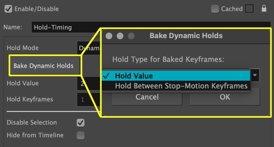
Task: Check the Hide from Timeline checkbox
Action: tap(81, 135)
